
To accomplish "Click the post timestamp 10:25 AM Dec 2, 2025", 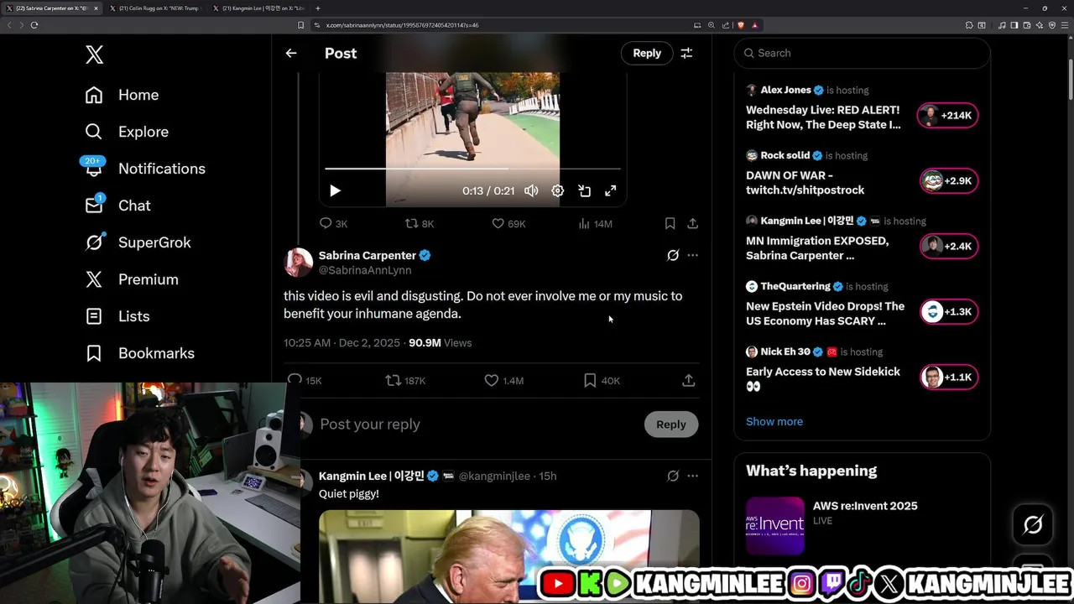I will pos(341,342).
